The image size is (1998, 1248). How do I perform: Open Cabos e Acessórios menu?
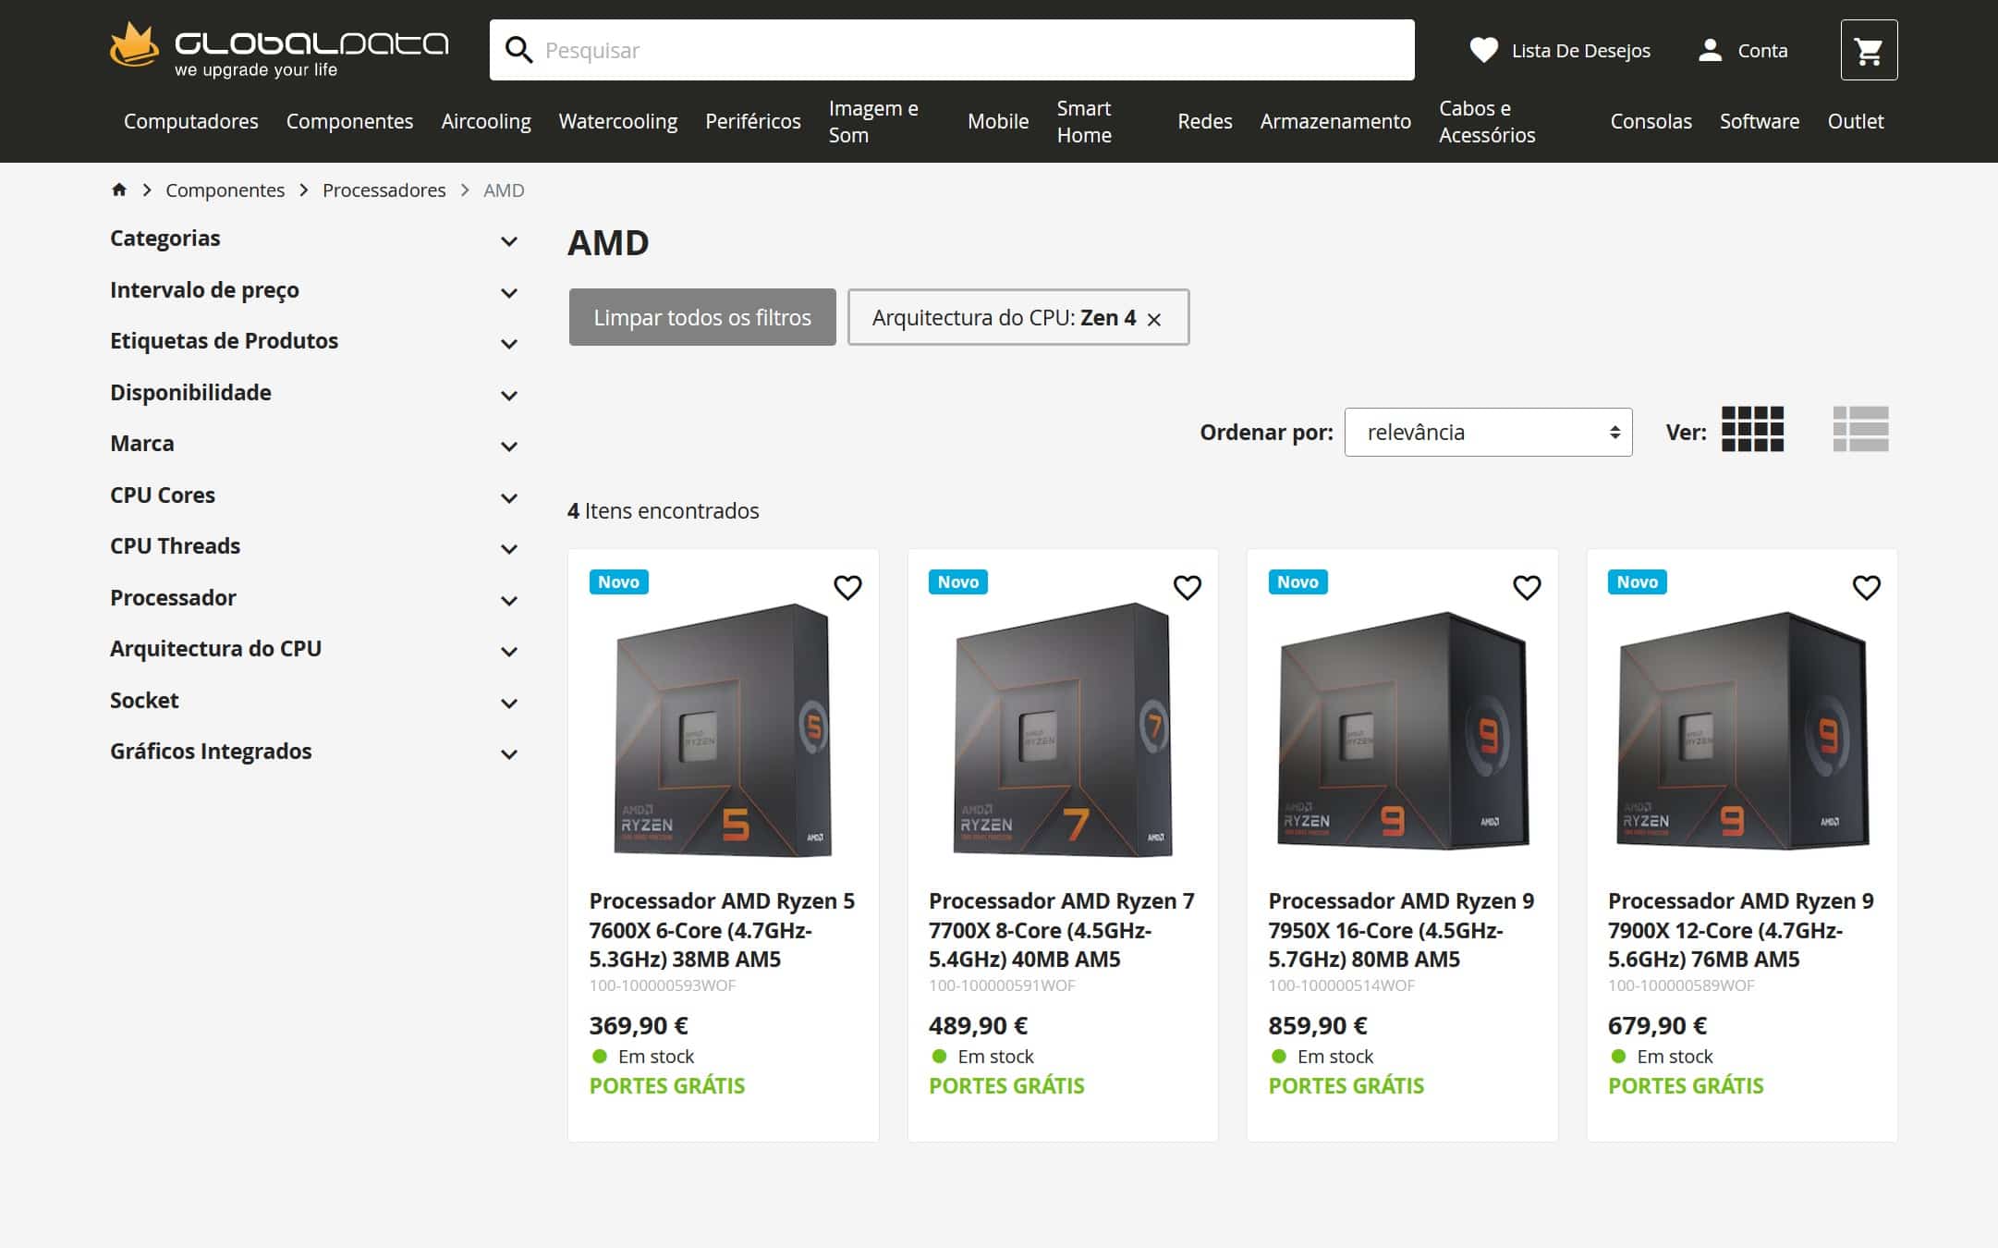tap(1487, 121)
